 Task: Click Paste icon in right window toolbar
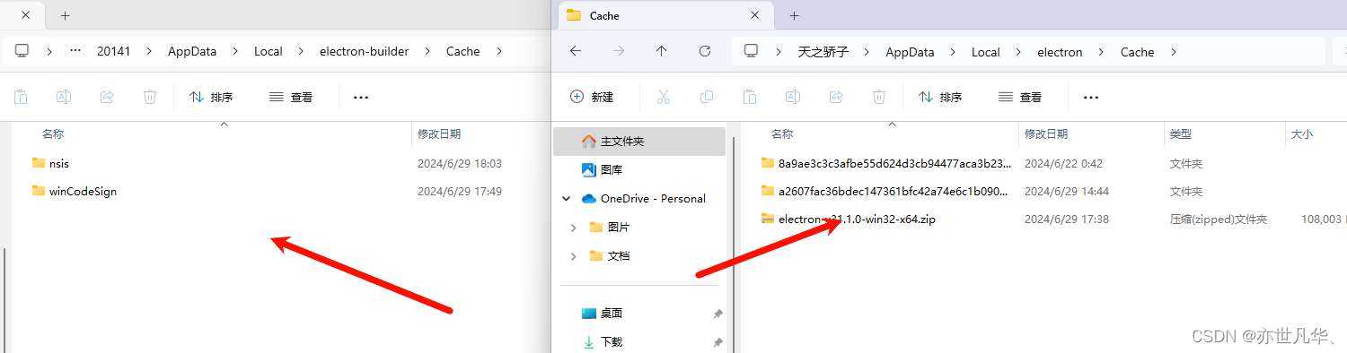(750, 97)
